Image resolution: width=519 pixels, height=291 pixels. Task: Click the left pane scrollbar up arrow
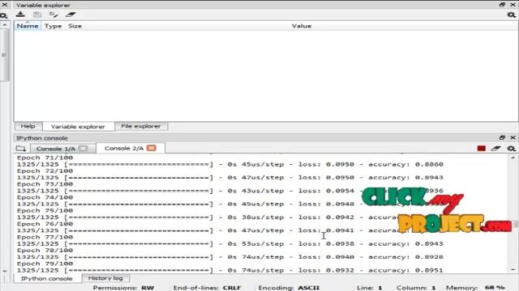(x=4, y=25)
